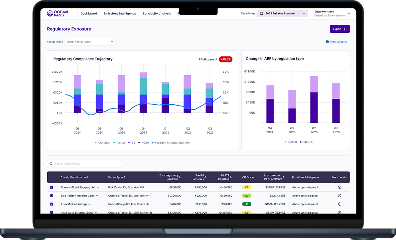Collapse the Oceanic Global Shipping Ltd. row chevron

(98, 187)
